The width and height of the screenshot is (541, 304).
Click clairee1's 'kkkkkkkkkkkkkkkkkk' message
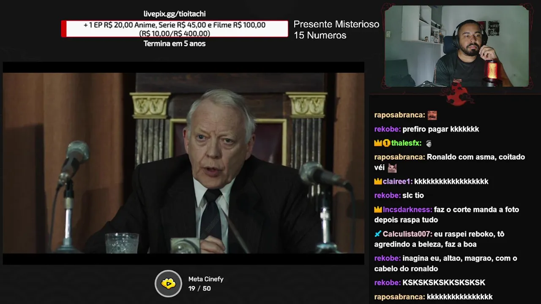(x=451, y=182)
